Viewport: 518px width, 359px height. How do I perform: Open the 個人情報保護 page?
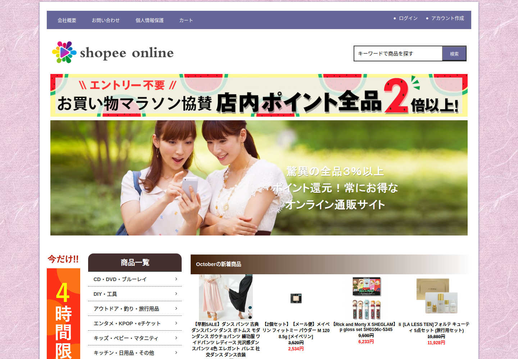click(150, 20)
